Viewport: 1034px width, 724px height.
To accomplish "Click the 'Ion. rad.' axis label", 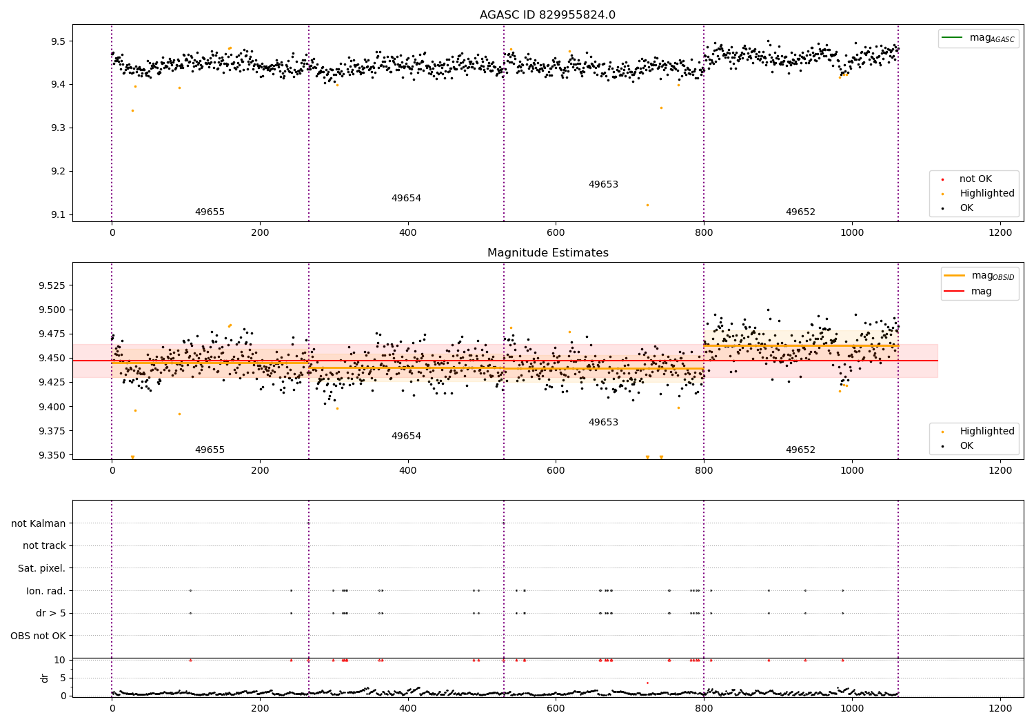I will point(46,592).
